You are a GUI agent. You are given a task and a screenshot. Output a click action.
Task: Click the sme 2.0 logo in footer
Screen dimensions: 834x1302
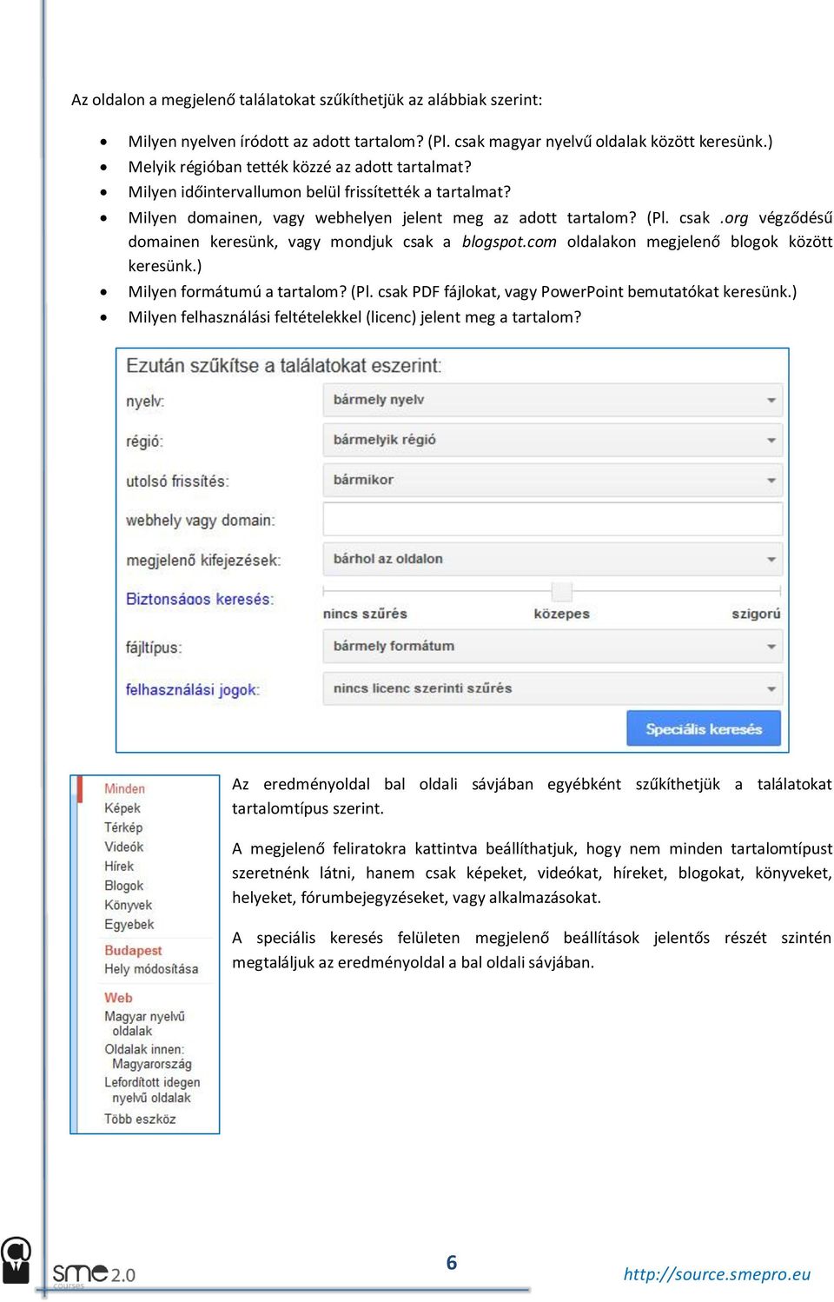coord(94,1275)
